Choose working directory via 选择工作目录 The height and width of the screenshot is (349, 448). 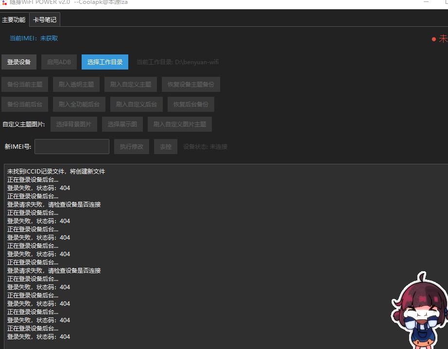pos(105,62)
